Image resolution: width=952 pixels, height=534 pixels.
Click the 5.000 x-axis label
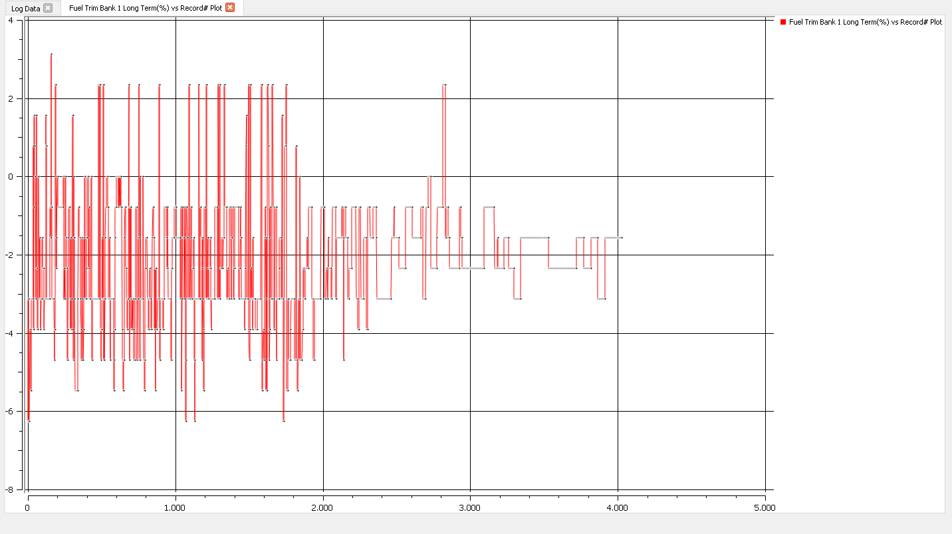click(765, 508)
